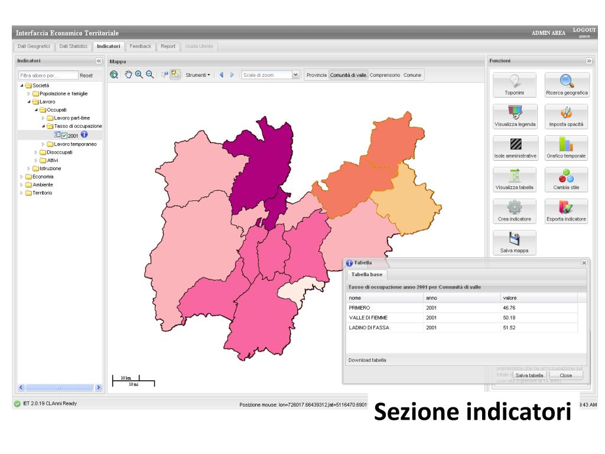
Task: Switch to Dati Statistici tab
Action: (x=73, y=46)
